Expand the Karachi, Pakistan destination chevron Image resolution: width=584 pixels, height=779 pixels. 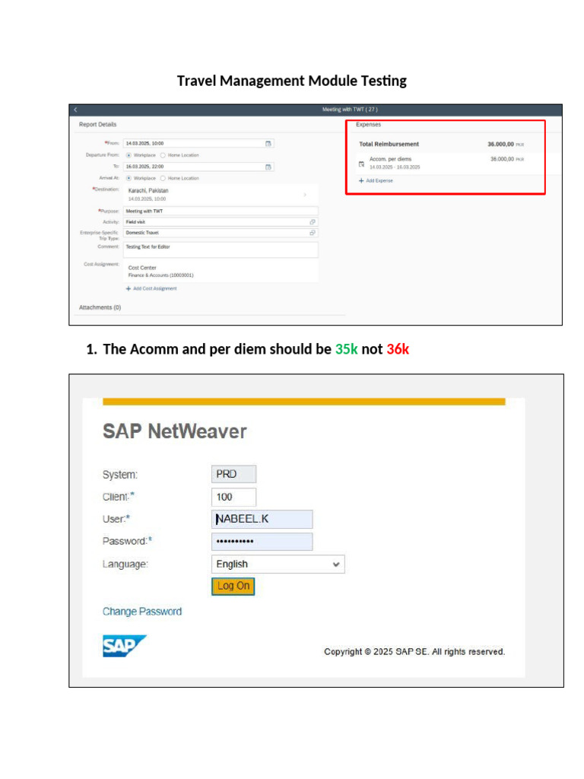click(x=305, y=195)
